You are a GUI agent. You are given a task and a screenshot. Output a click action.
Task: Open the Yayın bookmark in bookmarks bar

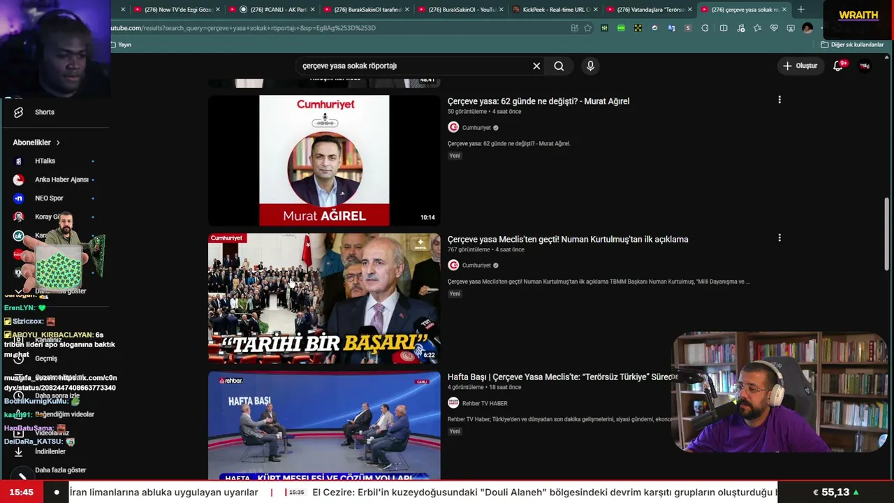[x=120, y=45]
